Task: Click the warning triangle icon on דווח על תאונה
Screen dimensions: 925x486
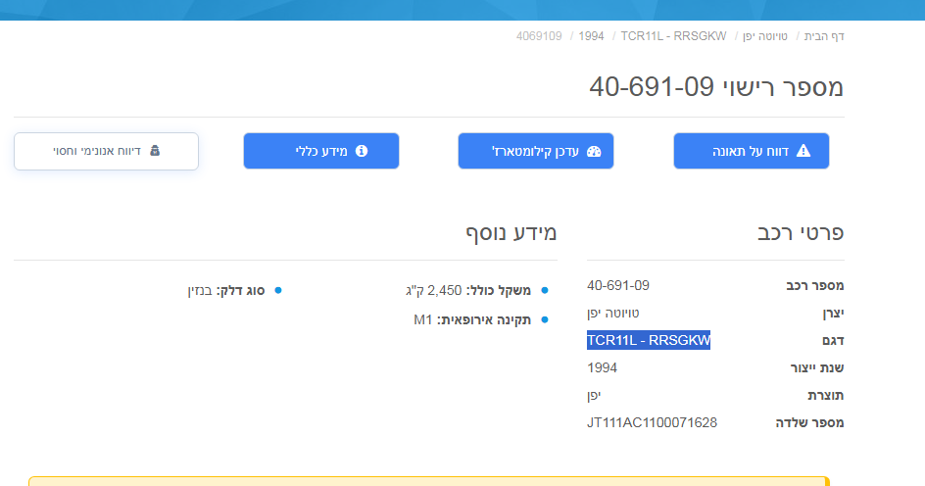Action: pyautogui.click(x=803, y=151)
